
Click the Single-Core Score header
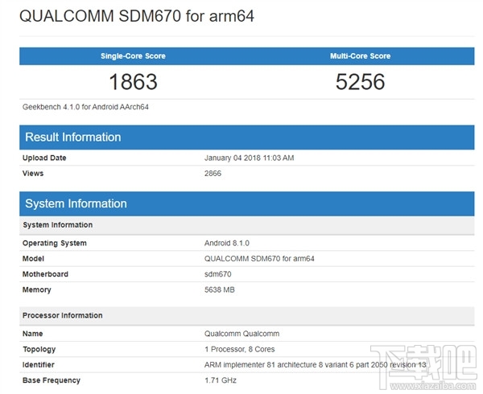point(133,56)
